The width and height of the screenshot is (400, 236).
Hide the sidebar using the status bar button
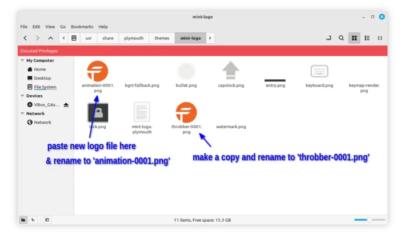pos(47,220)
